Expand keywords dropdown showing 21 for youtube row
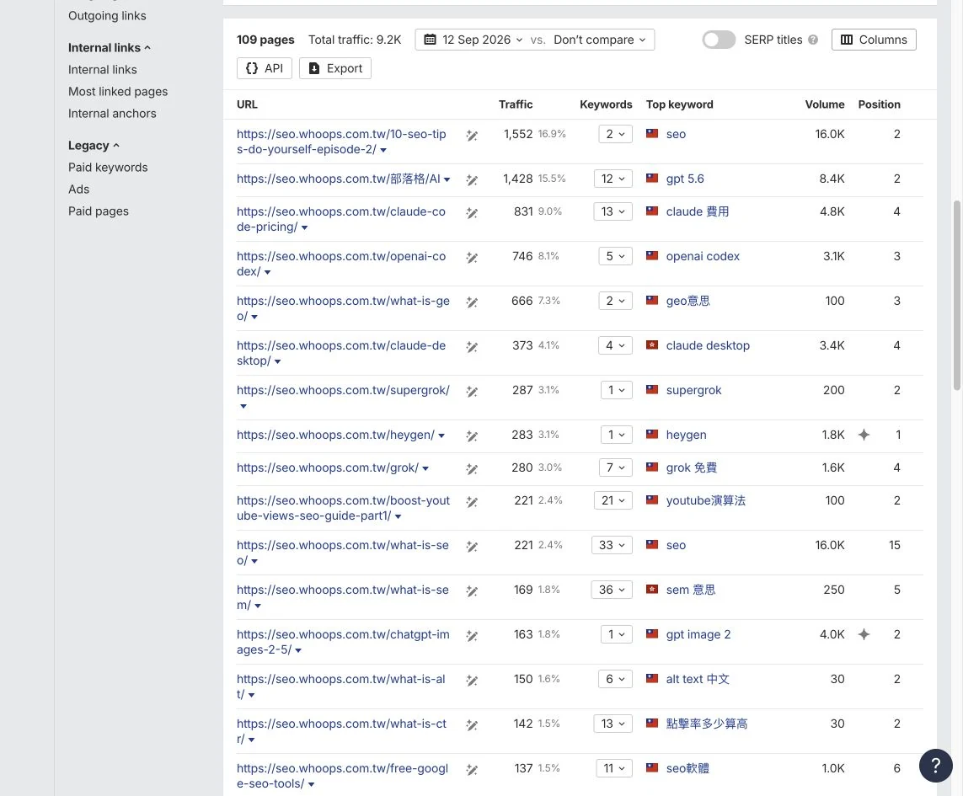This screenshot has height=796, width=963. [613, 500]
